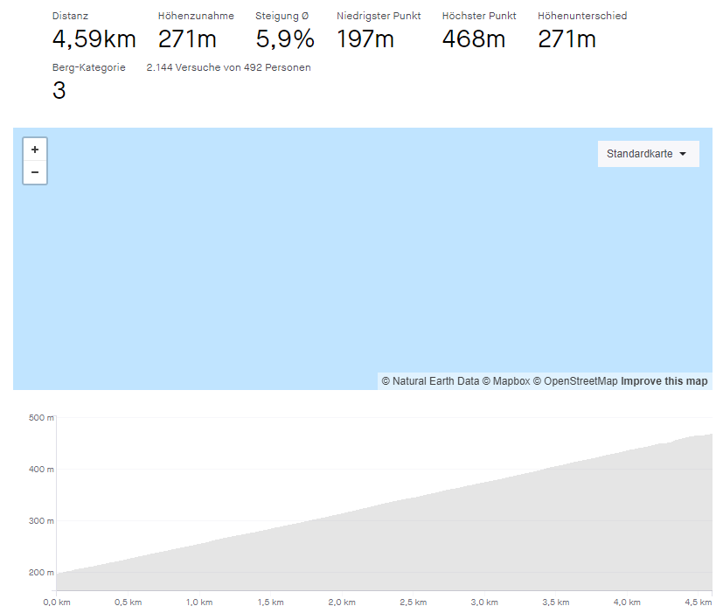The width and height of the screenshot is (723, 613).
Task: Click the 2.144 Versuche von 492 Personen text
Action: [x=228, y=67]
